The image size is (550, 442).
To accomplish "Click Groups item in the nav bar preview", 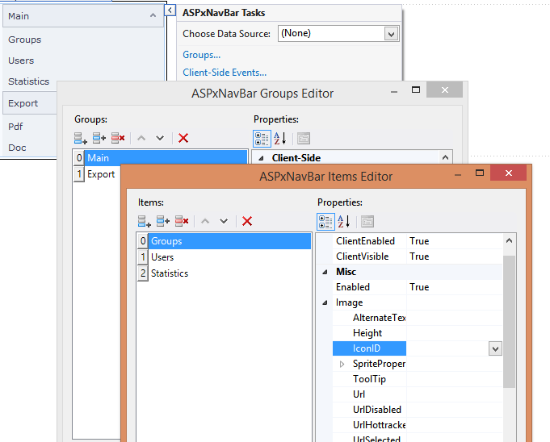I will click(24, 40).
